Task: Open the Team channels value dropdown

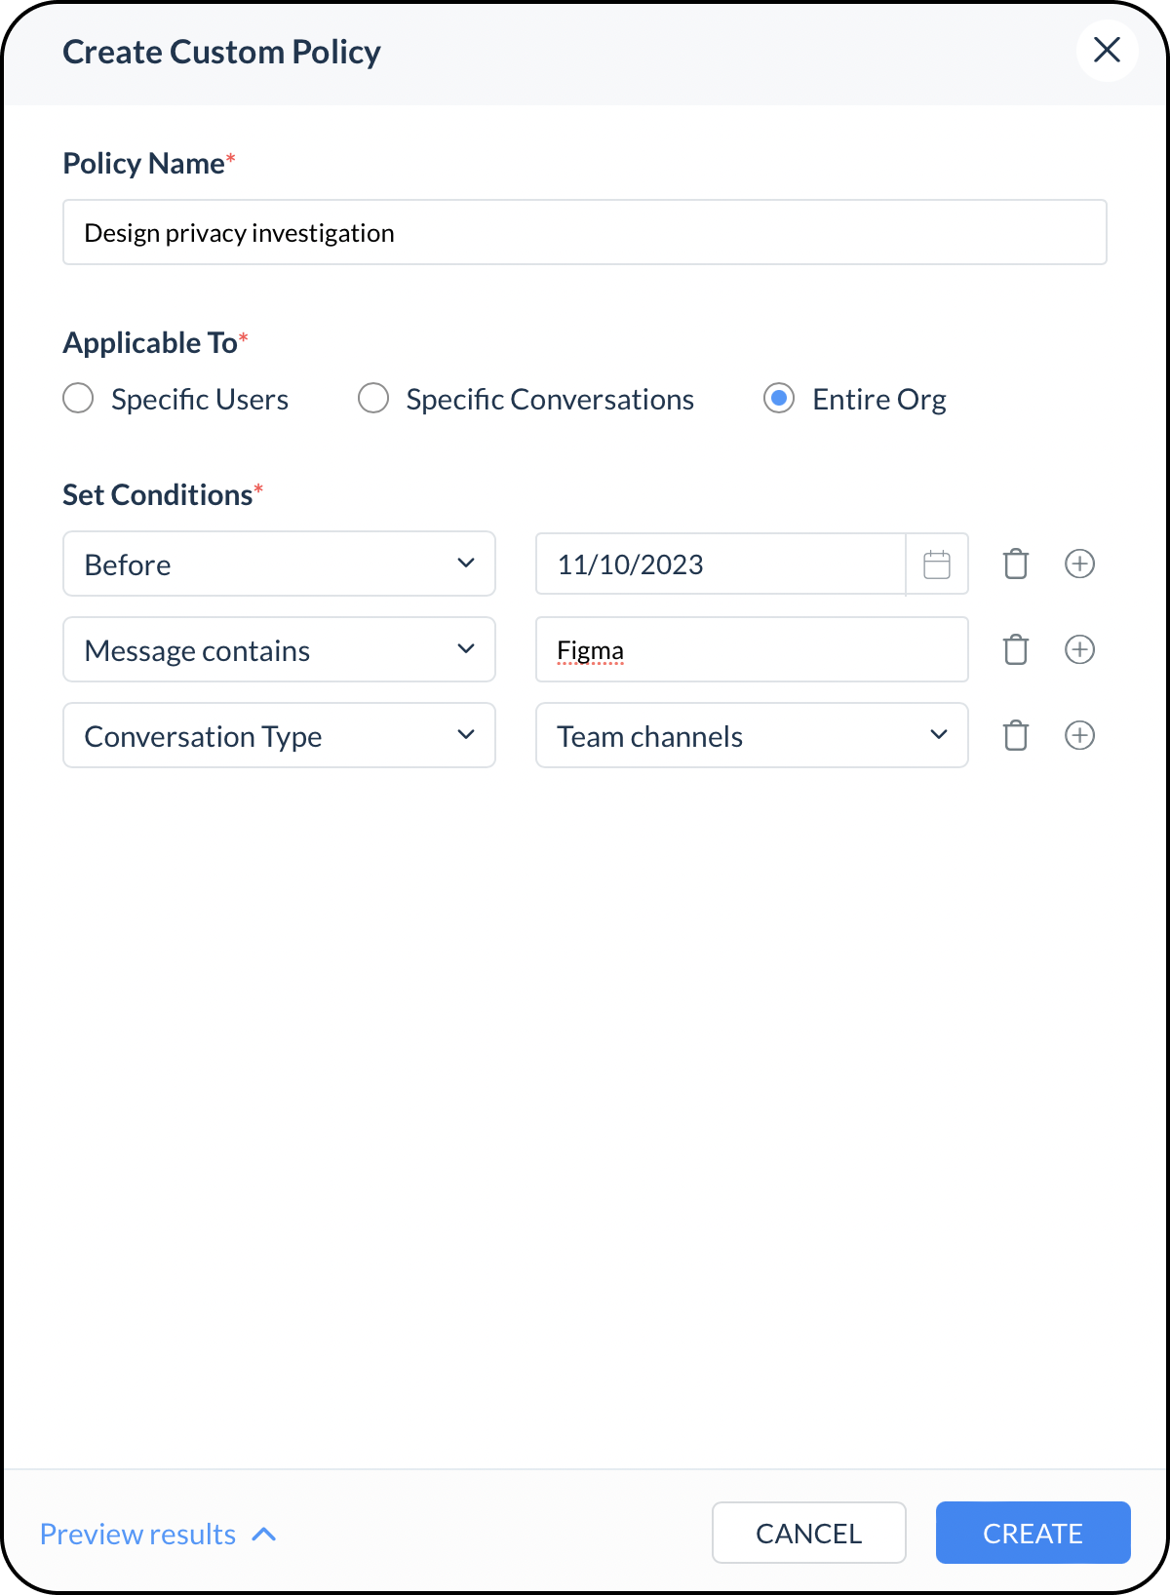Action: click(752, 735)
